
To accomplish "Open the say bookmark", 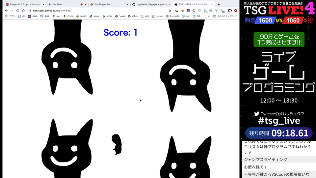I will (x=186, y=16).
